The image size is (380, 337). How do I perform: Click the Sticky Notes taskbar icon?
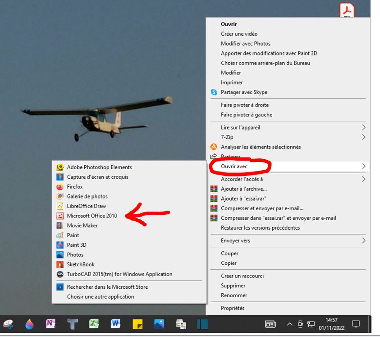[x=137, y=323]
